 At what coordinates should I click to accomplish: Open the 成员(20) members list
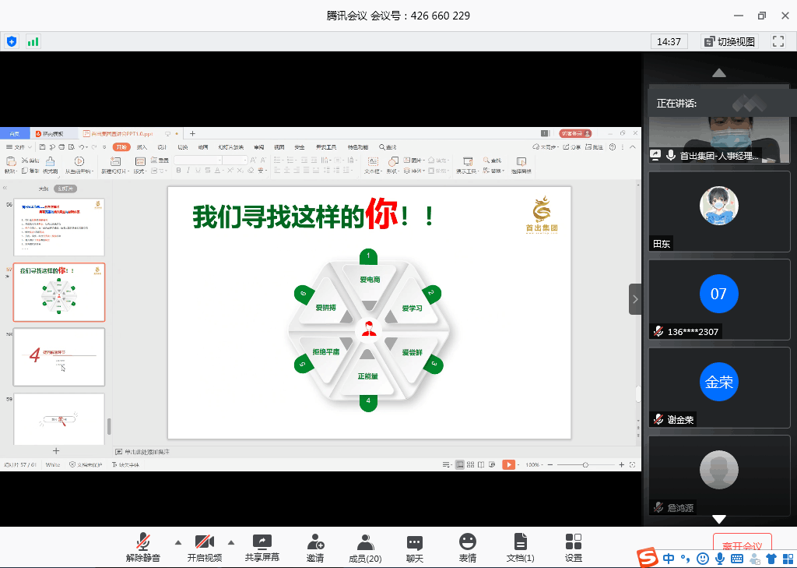pyautogui.click(x=364, y=548)
